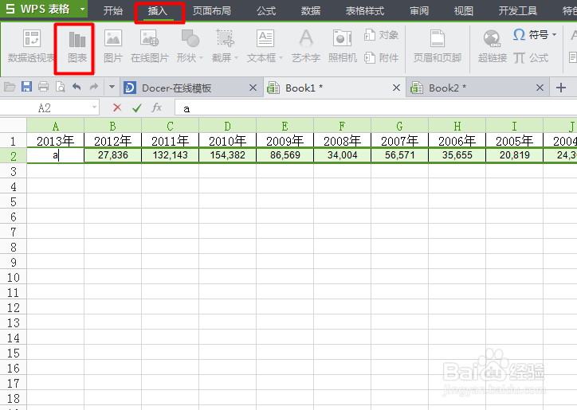Expand the 符号 dropdown arrow
Screen dimensions: 577x410
[554, 35]
